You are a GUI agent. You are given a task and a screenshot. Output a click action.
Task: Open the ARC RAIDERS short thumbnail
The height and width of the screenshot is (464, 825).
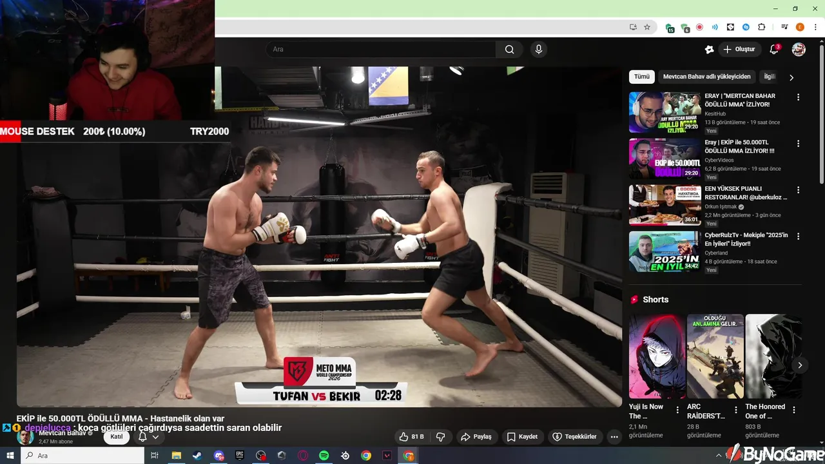(x=715, y=356)
